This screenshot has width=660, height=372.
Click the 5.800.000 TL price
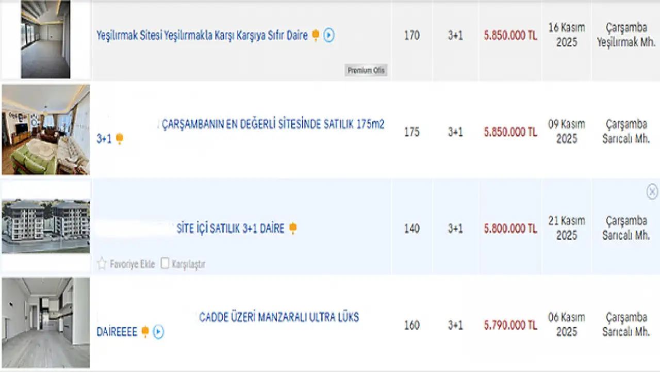click(x=510, y=229)
